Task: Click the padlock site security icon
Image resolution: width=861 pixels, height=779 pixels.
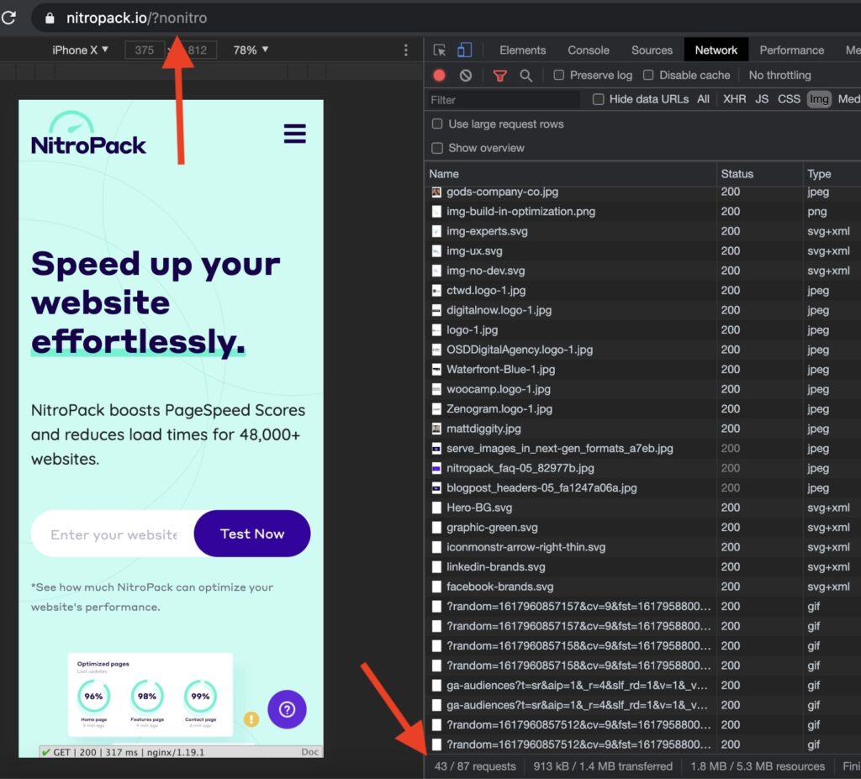Action: click(x=50, y=18)
